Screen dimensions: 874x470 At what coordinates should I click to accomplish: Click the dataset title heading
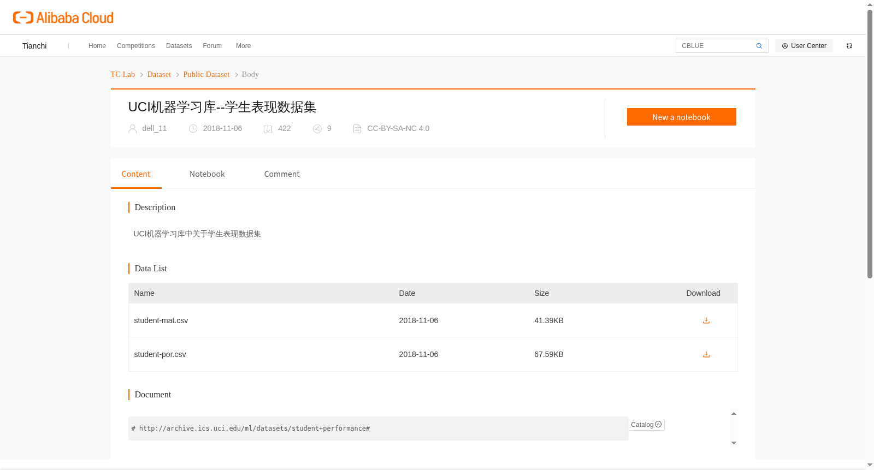[x=222, y=107]
